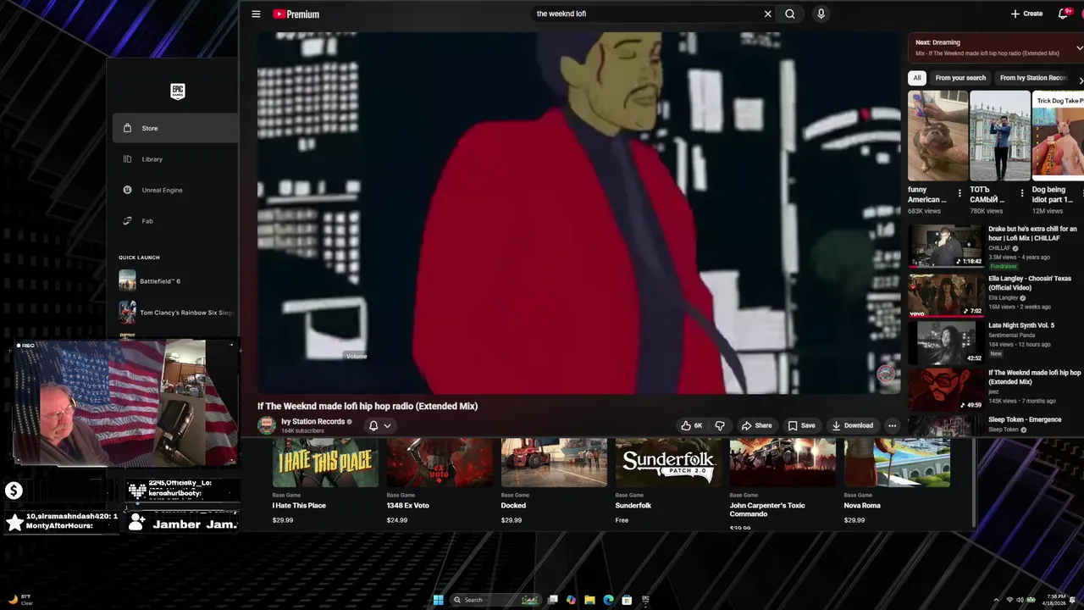This screenshot has height=610, width=1084.
Task: Dislike the video with thumbs down
Action: point(720,425)
